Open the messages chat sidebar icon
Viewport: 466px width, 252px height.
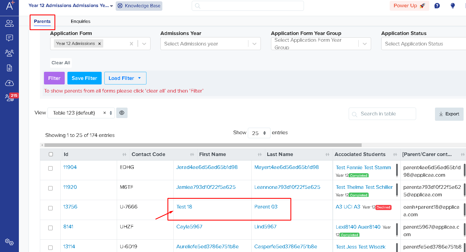tap(9, 38)
